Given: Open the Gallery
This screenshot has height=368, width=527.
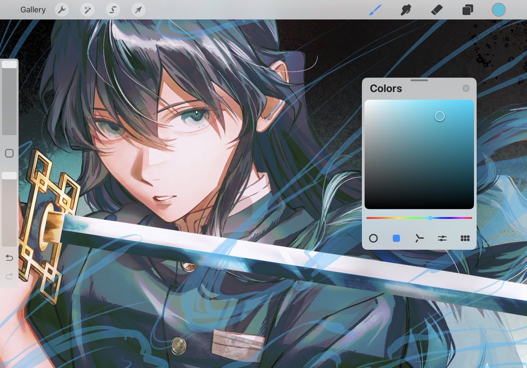Looking at the screenshot, I should point(33,10).
